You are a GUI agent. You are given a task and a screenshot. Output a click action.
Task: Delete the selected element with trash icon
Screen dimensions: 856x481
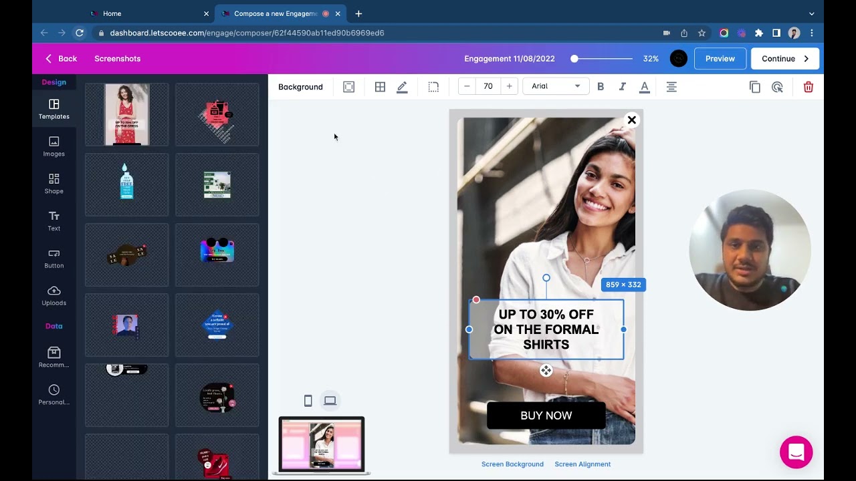809,87
